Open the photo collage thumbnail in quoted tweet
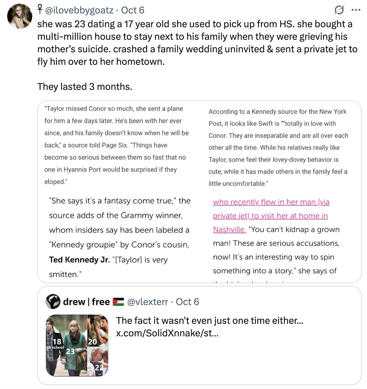 [77, 345]
